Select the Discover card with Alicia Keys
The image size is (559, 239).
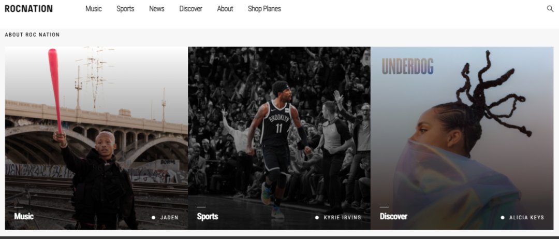pos(462,138)
